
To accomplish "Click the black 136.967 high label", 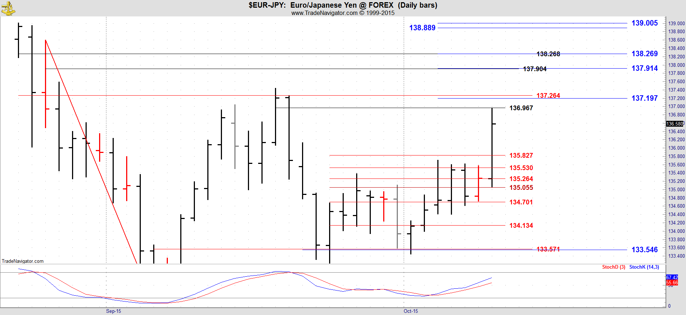I will [521, 108].
